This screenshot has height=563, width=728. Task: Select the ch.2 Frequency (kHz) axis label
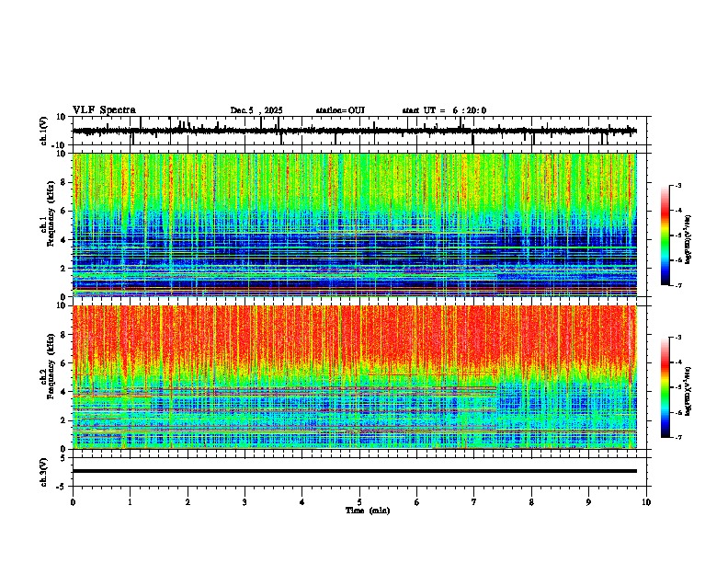(47, 366)
